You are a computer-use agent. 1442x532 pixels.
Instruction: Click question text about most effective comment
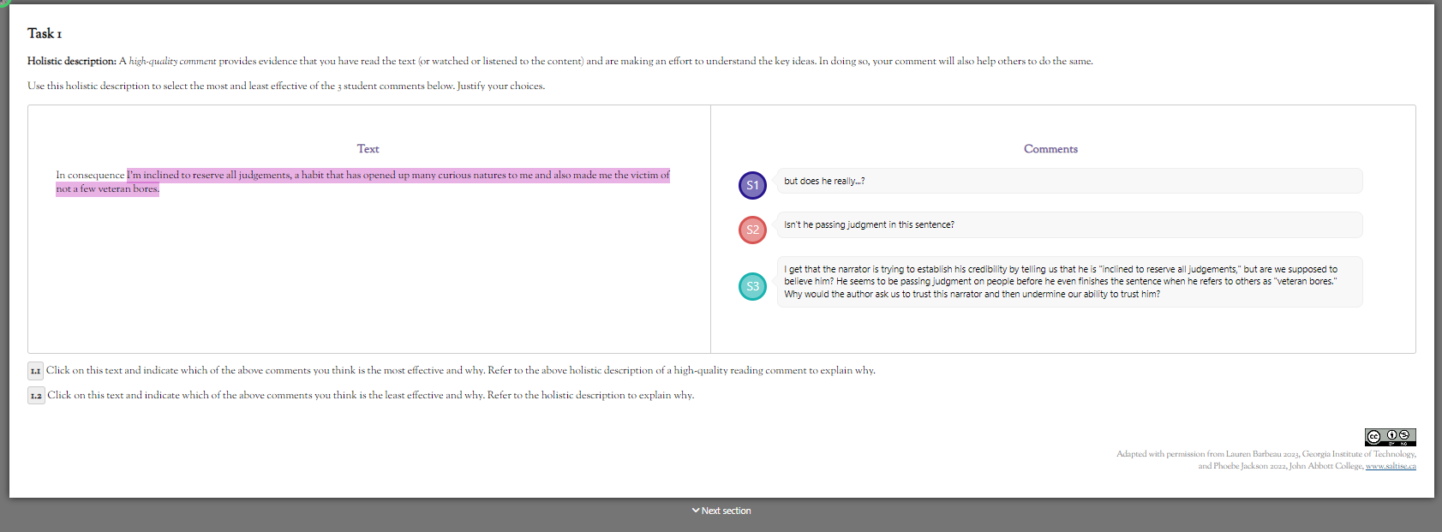coord(461,370)
